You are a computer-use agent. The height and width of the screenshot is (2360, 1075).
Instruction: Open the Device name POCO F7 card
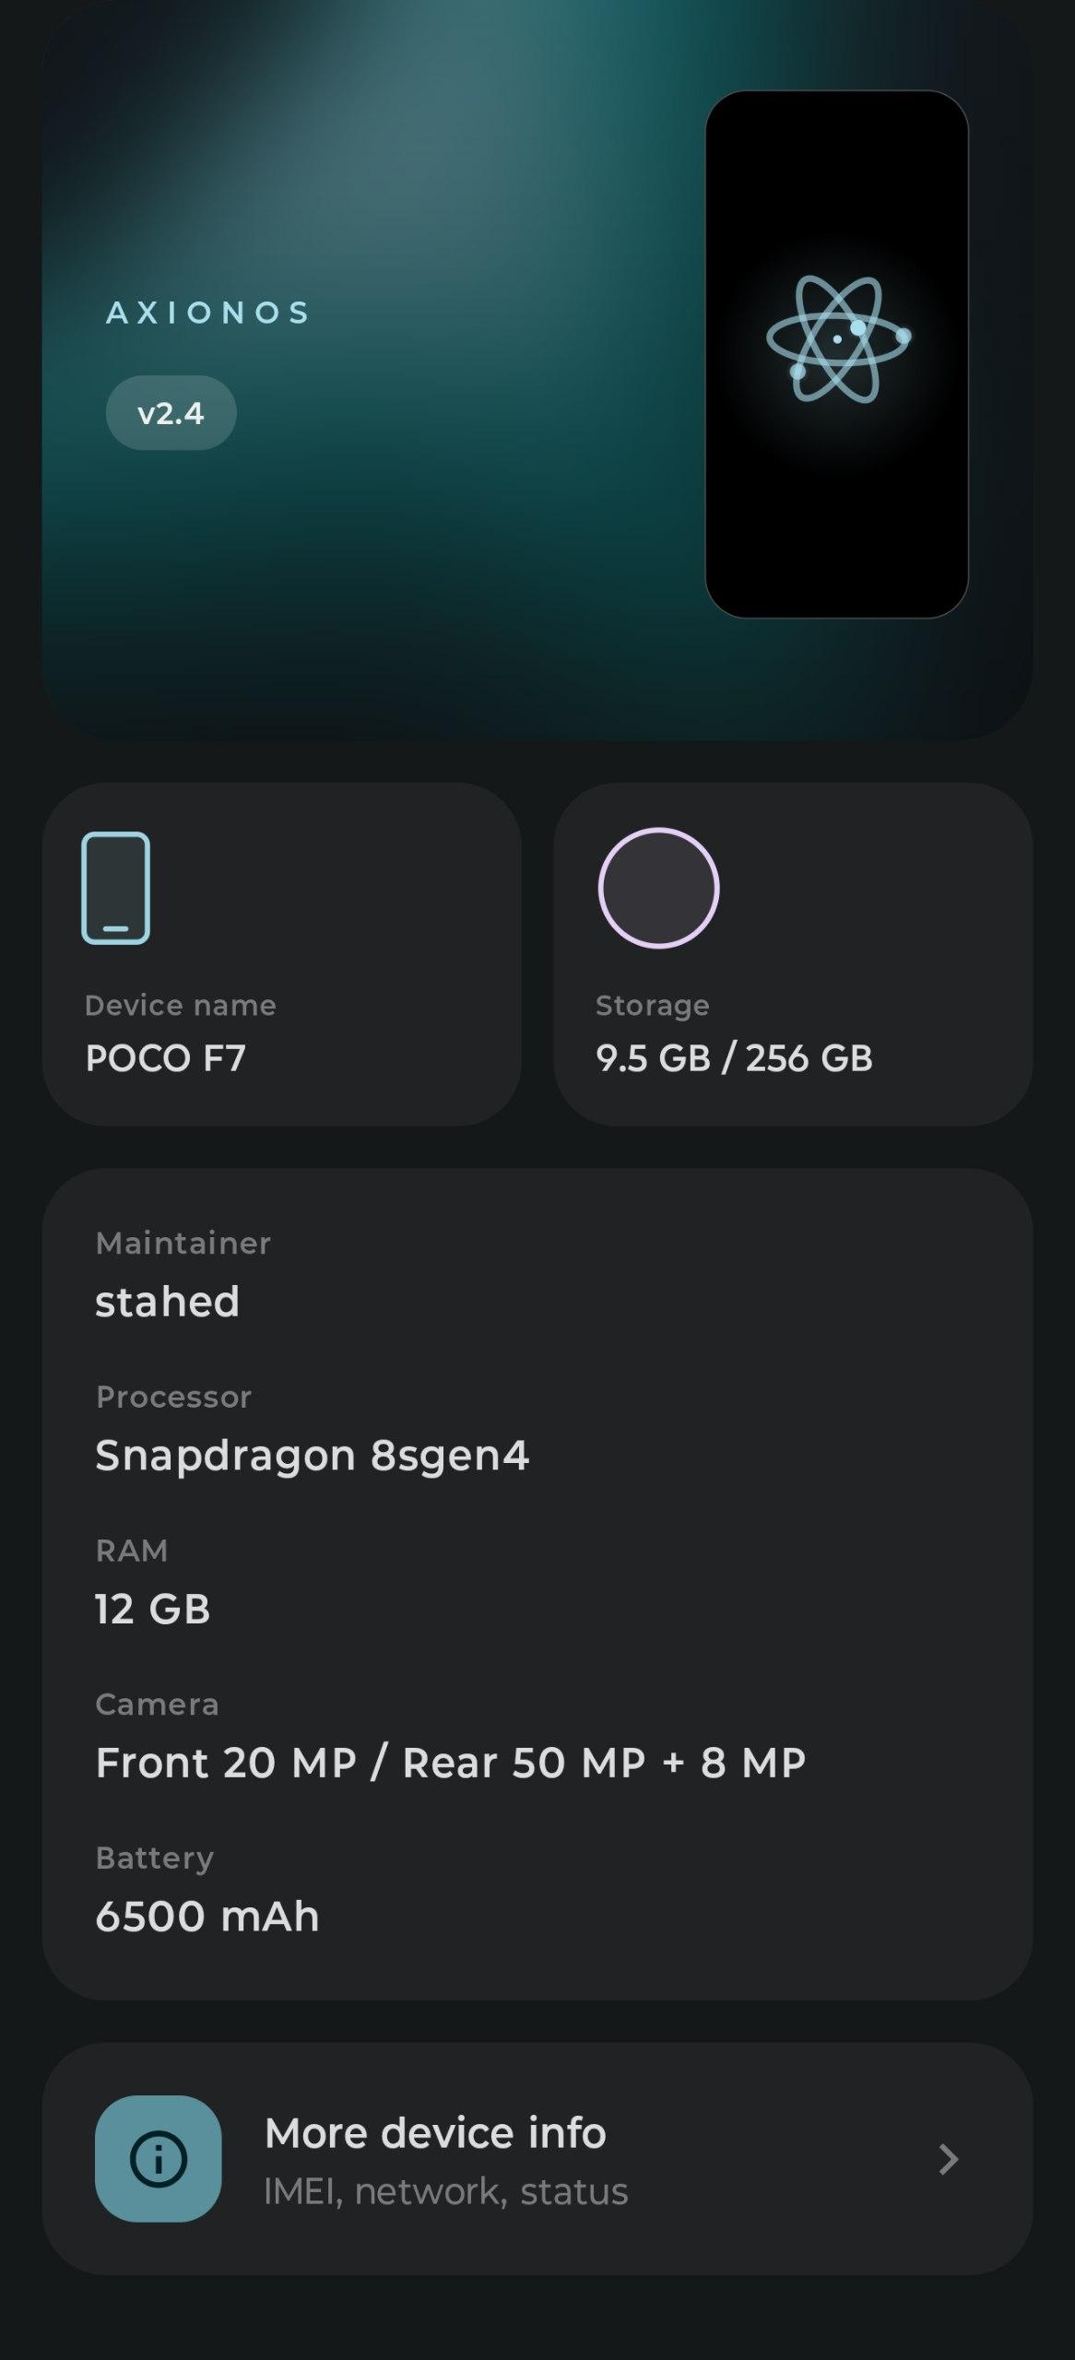tap(281, 954)
